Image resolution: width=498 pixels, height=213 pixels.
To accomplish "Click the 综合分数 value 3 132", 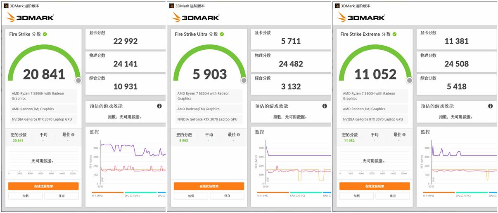I will click(291, 86).
